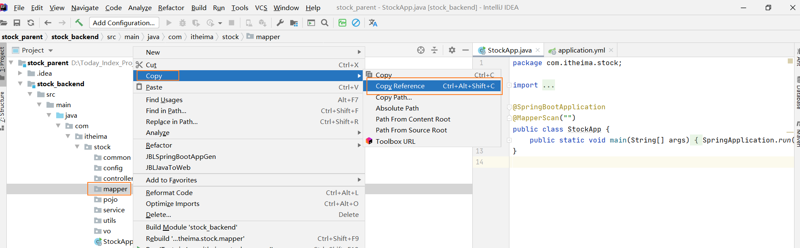Viewport: 800px width, 248px height.
Task: Click the Search Everywhere magnifier icon
Action: [x=325, y=23]
